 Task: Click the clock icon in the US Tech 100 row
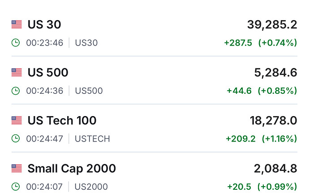(16, 139)
